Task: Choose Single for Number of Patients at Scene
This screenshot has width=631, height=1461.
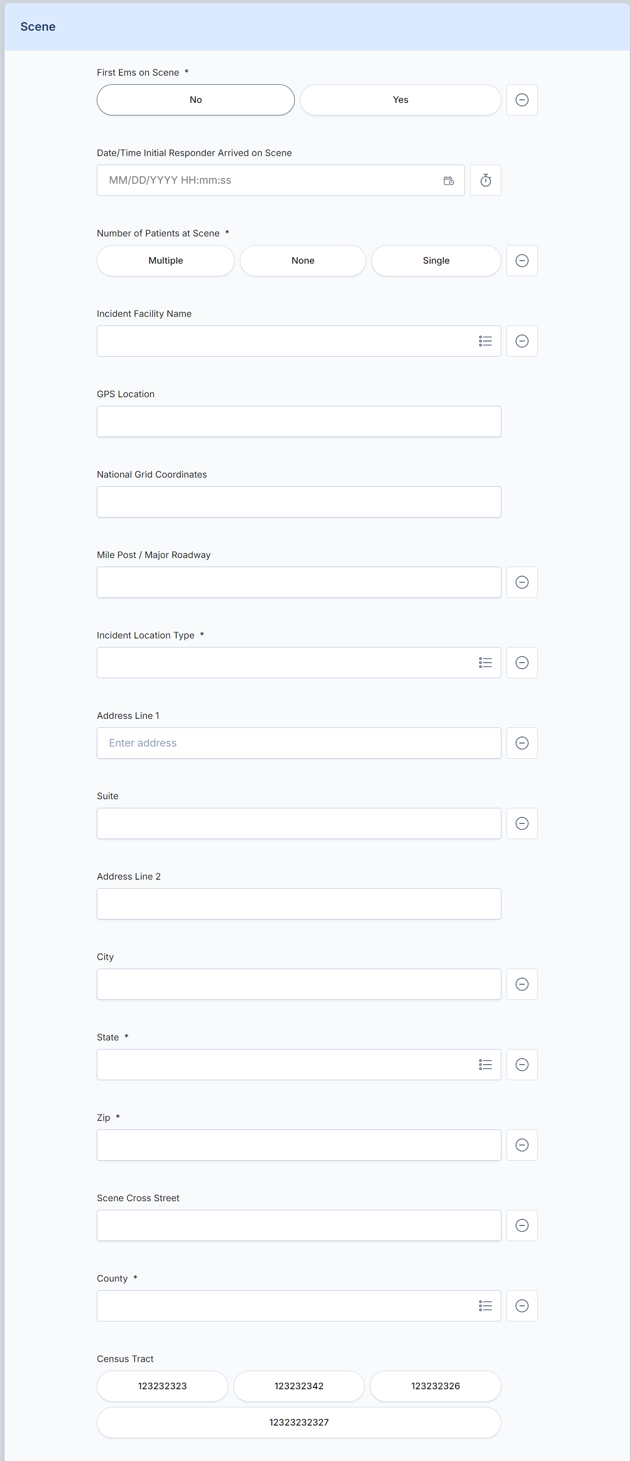Action: (x=436, y=260)
